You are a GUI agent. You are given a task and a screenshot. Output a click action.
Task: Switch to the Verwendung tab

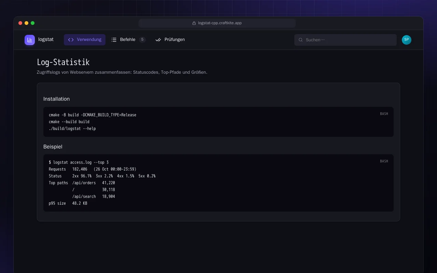coord(85,40)
